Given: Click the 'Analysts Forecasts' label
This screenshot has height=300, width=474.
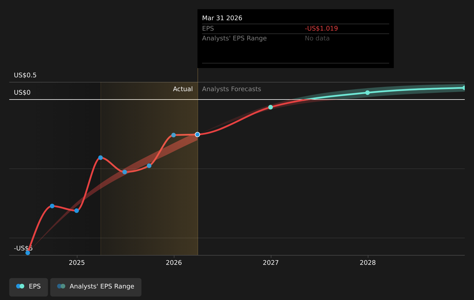Looking at the screenshot, I should pos(232,89).
